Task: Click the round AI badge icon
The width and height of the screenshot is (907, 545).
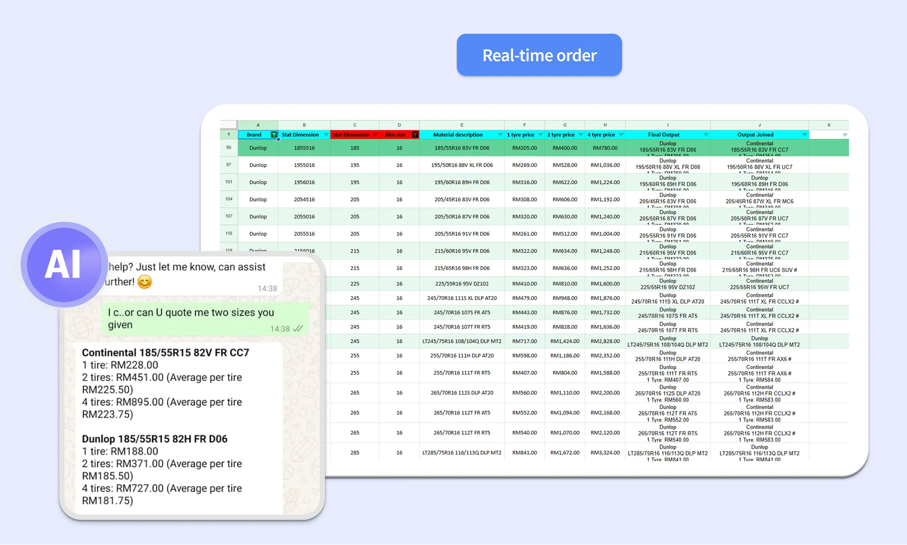Action: pyautogui.click(x=64, y=264)
